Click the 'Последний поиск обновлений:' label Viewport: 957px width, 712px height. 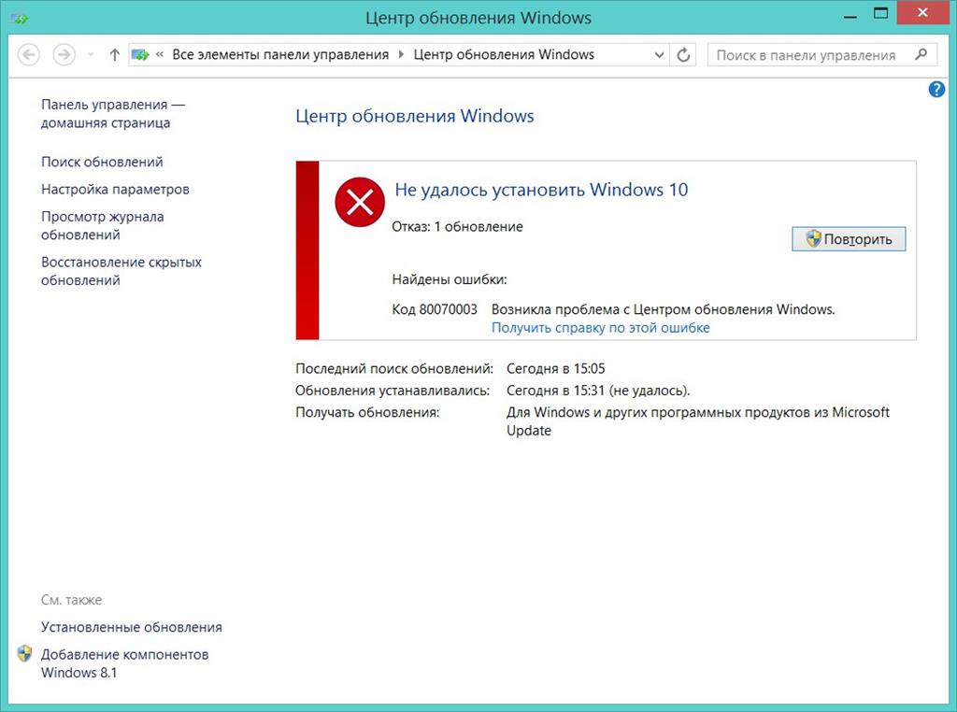[x=394, y=368]
